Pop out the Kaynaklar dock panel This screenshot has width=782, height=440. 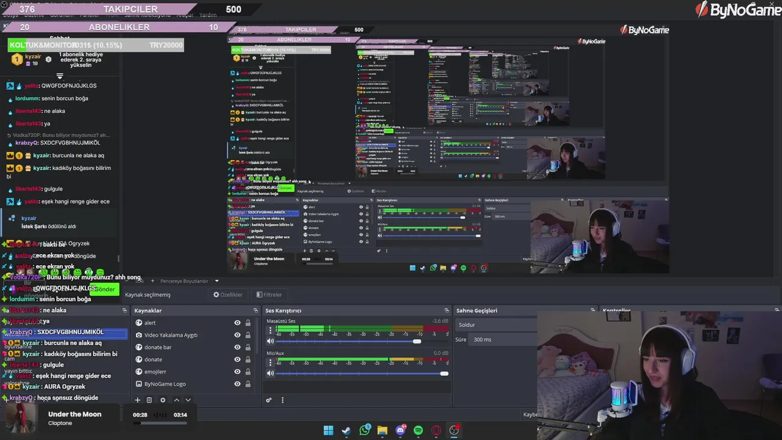pos(256,310)
